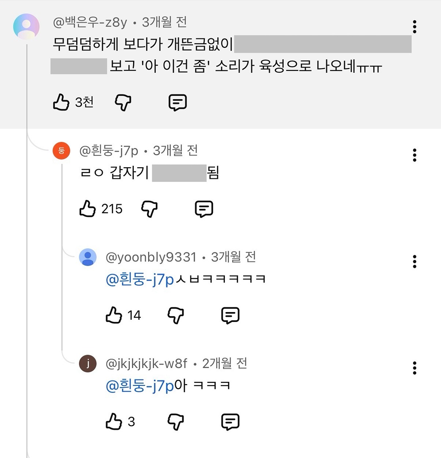The width and height of the screenshot is (441, 458).
Task: Dislike the @흰둥-j7p reply
Action: coord(149,209)
